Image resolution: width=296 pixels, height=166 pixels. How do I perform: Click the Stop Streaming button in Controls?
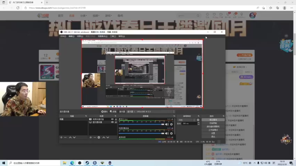click(213, 120)
